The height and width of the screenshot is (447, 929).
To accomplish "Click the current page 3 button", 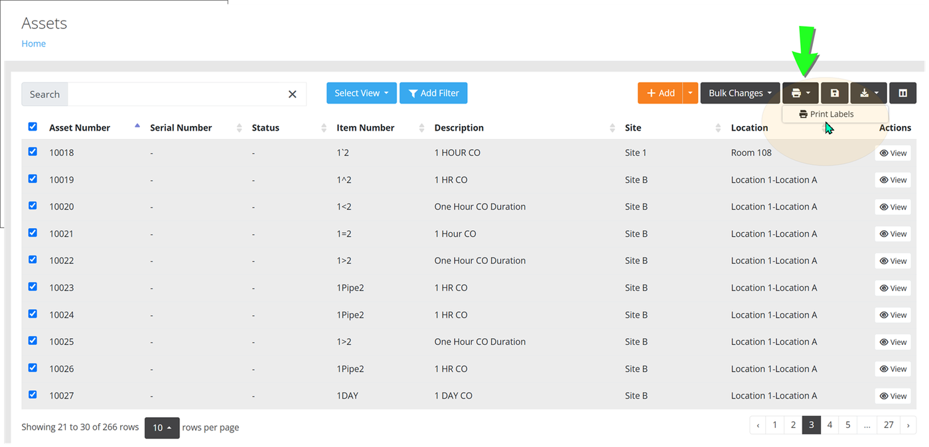I will 811,425.
